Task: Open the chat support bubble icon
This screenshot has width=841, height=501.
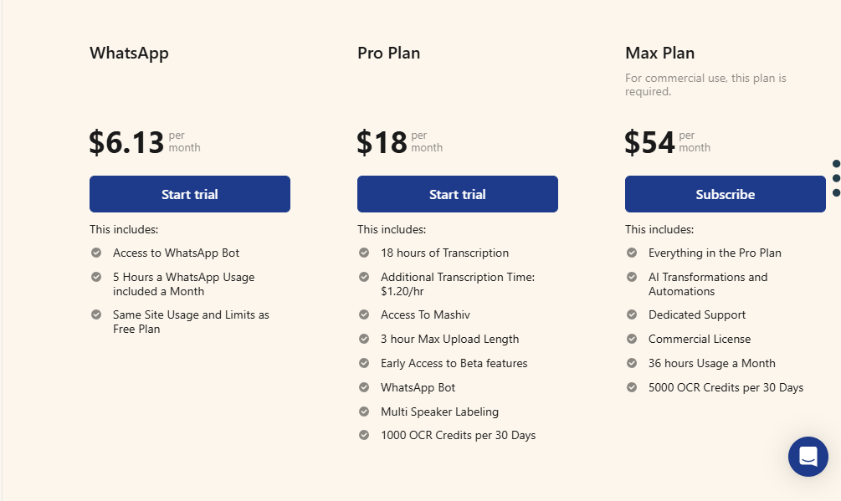Action: click(x=808, y=457)
